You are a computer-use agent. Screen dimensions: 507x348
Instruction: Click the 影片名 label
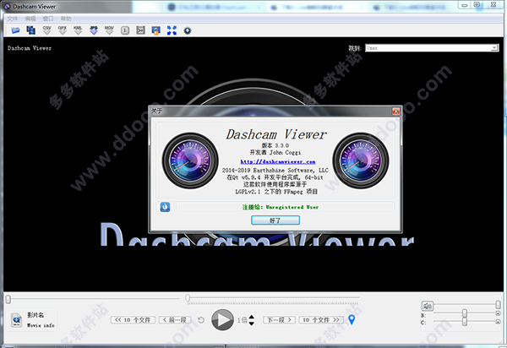coord(35,315)
